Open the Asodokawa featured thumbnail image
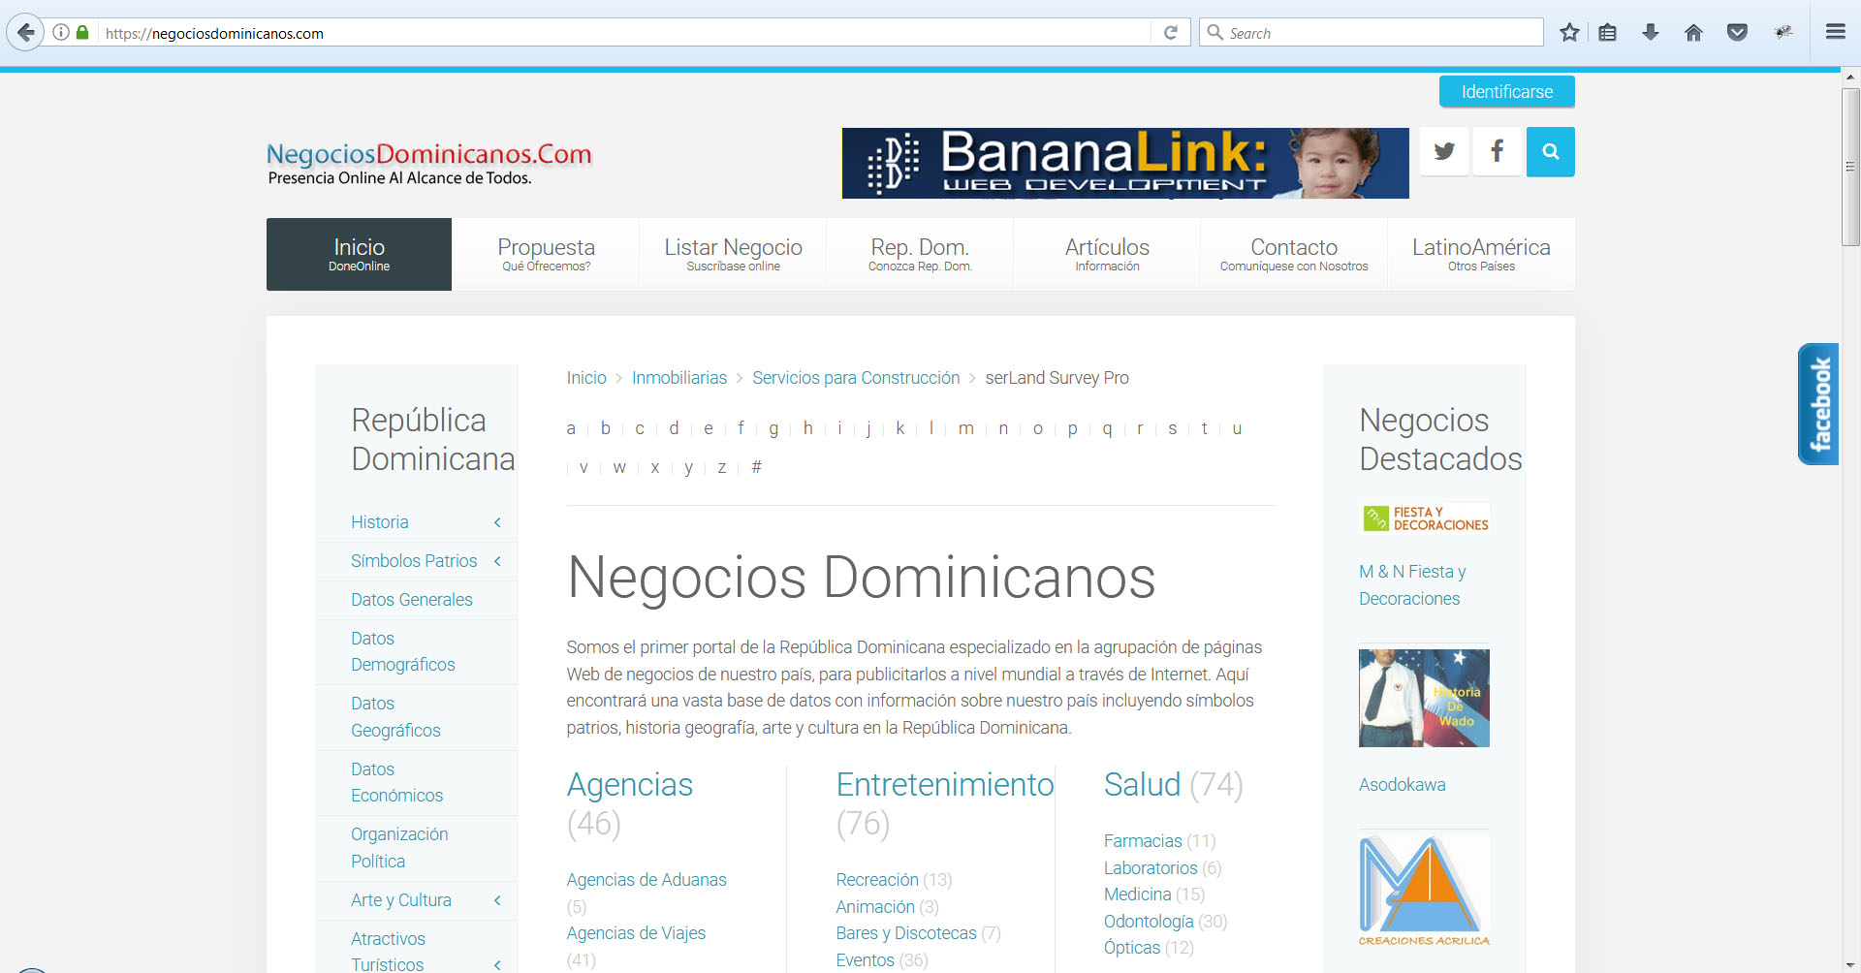Screen dimensions: 1861x973 coord(1424,698)
